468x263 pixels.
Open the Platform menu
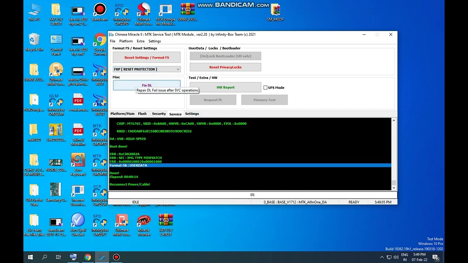(x=126, y=41)
